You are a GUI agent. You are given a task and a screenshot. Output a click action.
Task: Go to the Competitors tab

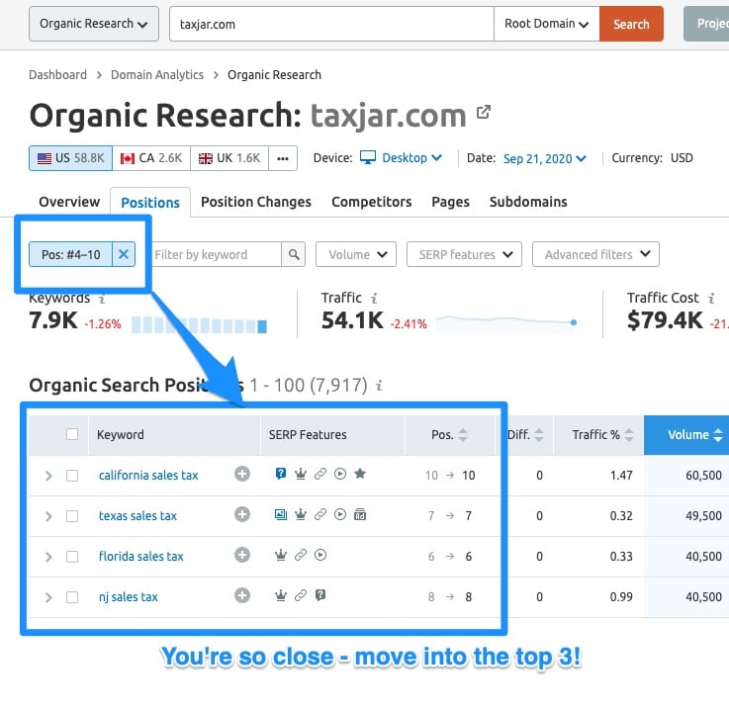(x=372, y=202)
